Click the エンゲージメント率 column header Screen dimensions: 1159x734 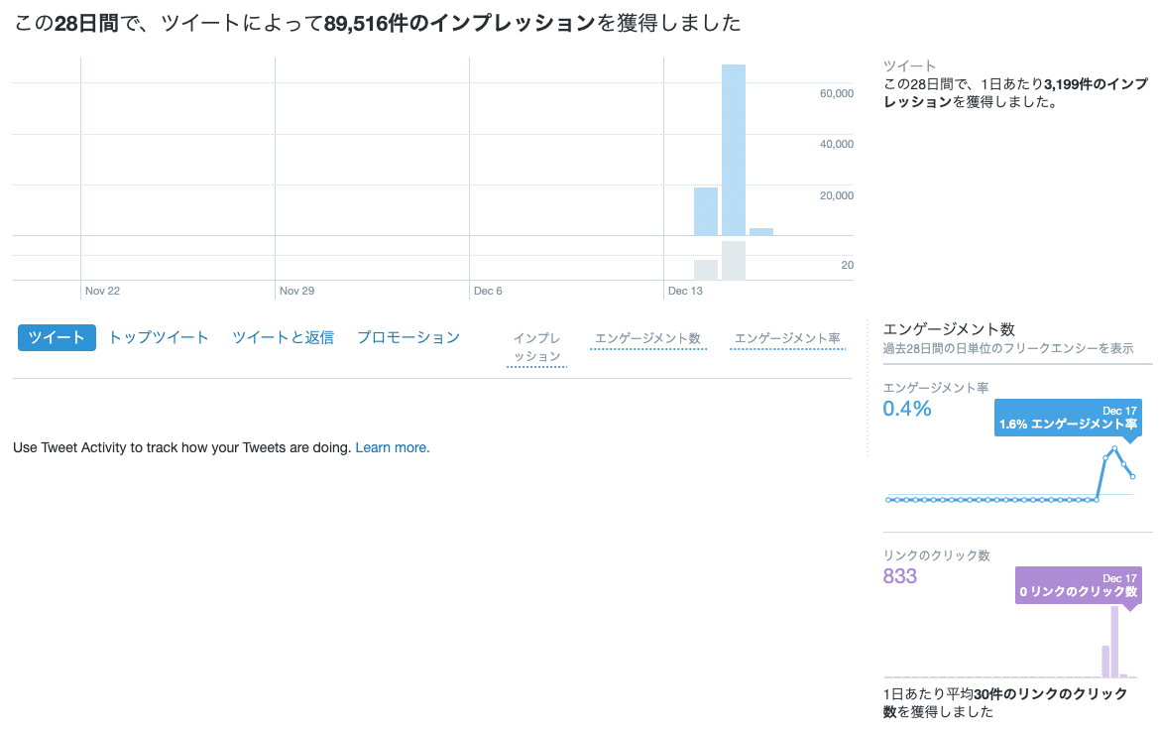pyautogui.click(x=787, y=338)
